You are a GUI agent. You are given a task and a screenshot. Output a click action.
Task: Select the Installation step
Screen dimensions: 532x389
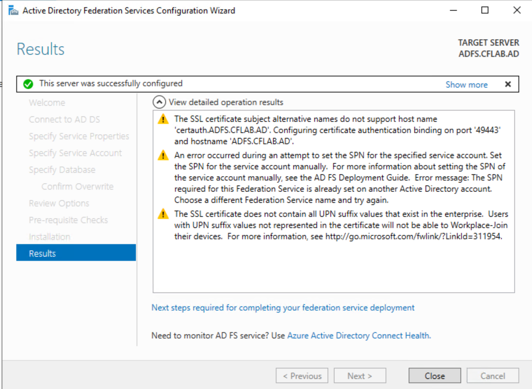49,237
